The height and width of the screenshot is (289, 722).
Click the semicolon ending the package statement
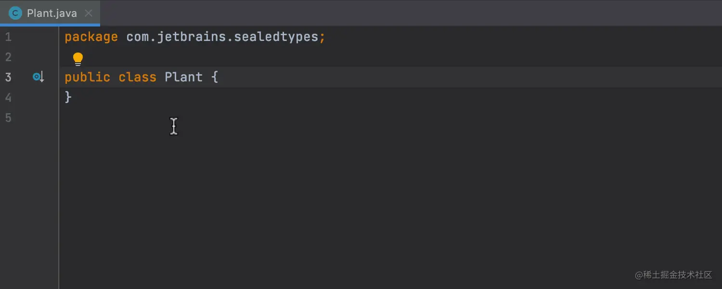point(322,37)
